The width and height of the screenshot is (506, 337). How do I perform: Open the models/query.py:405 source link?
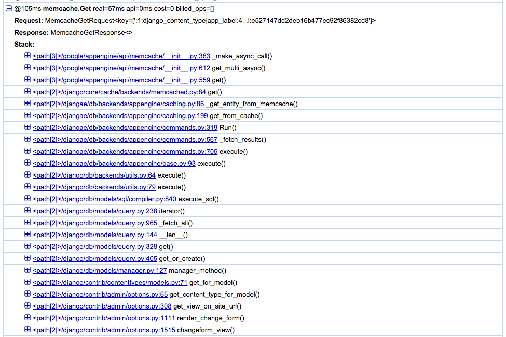click(x=95, y=259)
